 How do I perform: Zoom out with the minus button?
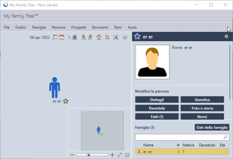72,155
